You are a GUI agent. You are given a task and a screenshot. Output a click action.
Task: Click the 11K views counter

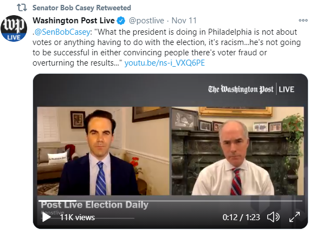pyautogui.click(x=78, y=217)
